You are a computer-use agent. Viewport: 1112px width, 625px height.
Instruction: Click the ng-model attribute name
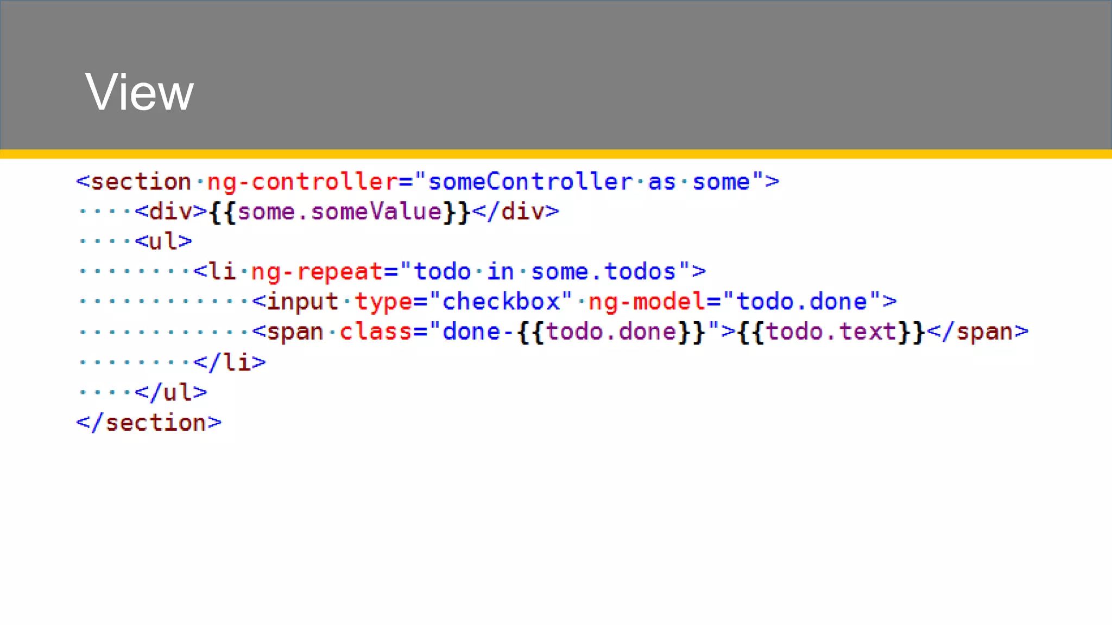647,302
